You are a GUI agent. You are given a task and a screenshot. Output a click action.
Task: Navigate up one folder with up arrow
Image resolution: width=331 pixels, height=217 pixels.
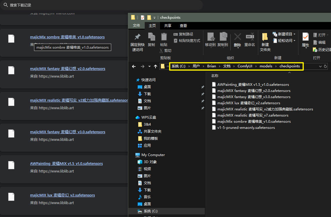click(156, 66)
